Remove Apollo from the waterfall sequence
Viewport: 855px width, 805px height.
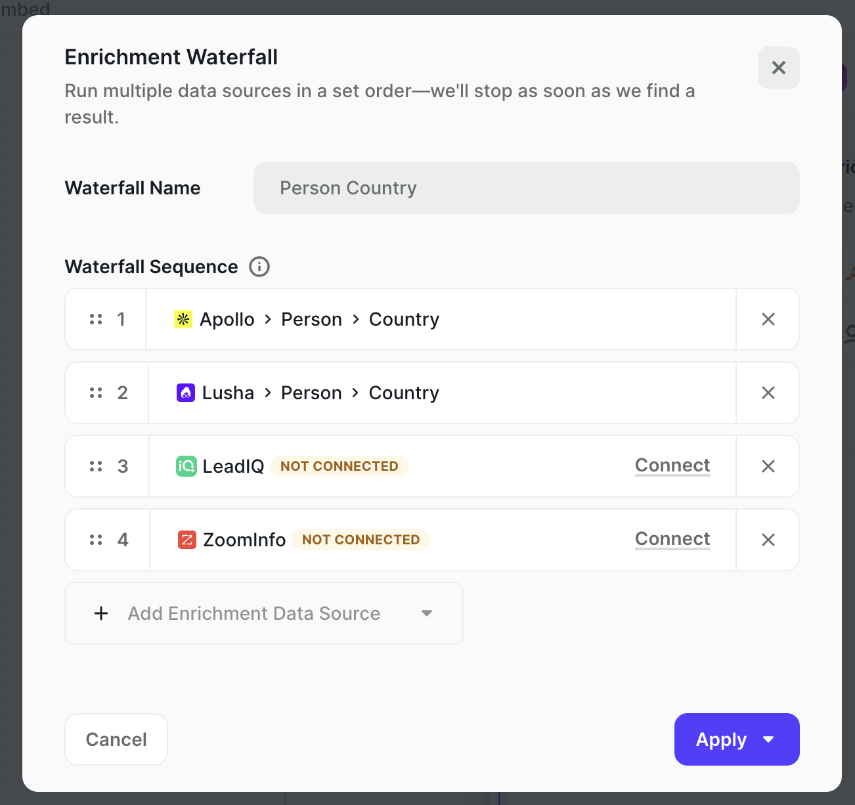click(x=768, y=319)
